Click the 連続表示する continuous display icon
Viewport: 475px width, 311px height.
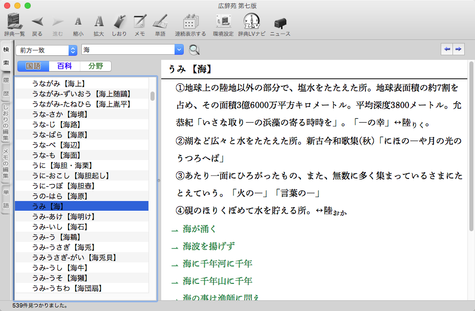(190, 21)
